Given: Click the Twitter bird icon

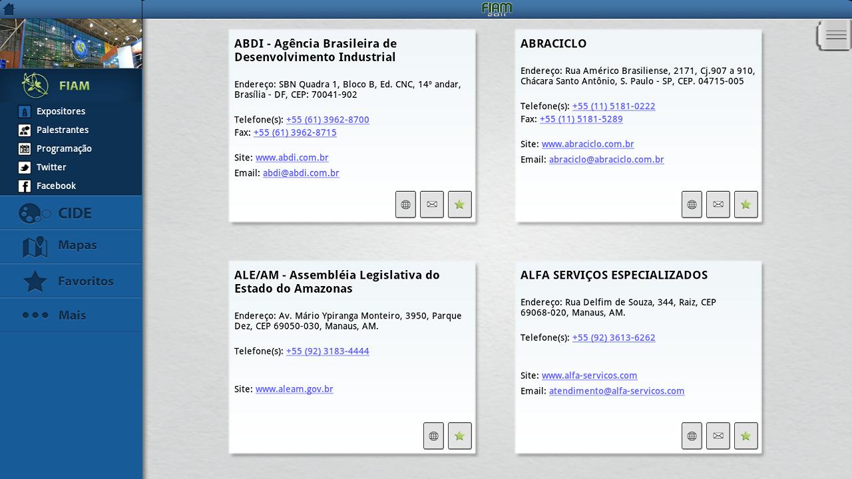Looking at the screenshot, I should [25, 168].
